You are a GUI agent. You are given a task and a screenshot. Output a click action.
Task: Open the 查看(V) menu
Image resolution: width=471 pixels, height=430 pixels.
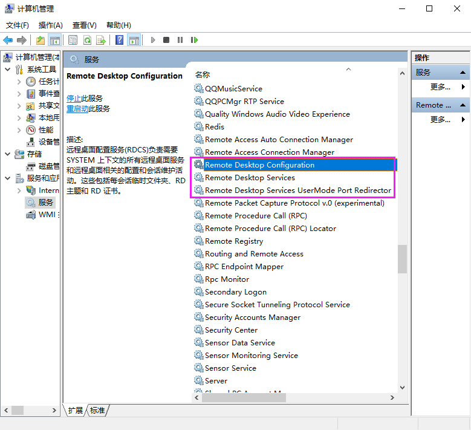85,25
